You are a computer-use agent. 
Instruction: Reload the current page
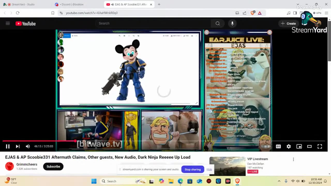point(18,13)
